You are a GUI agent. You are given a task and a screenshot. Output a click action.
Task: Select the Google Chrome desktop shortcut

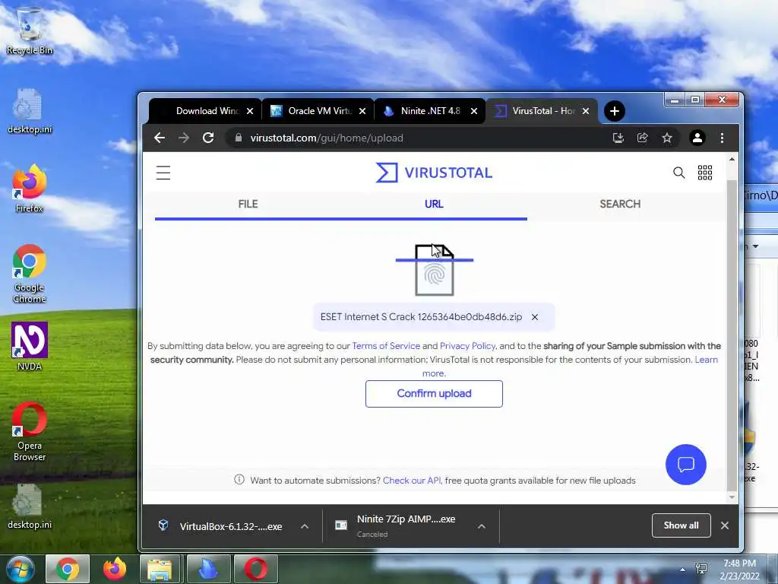pyautogui.click(x=30, y=274)
